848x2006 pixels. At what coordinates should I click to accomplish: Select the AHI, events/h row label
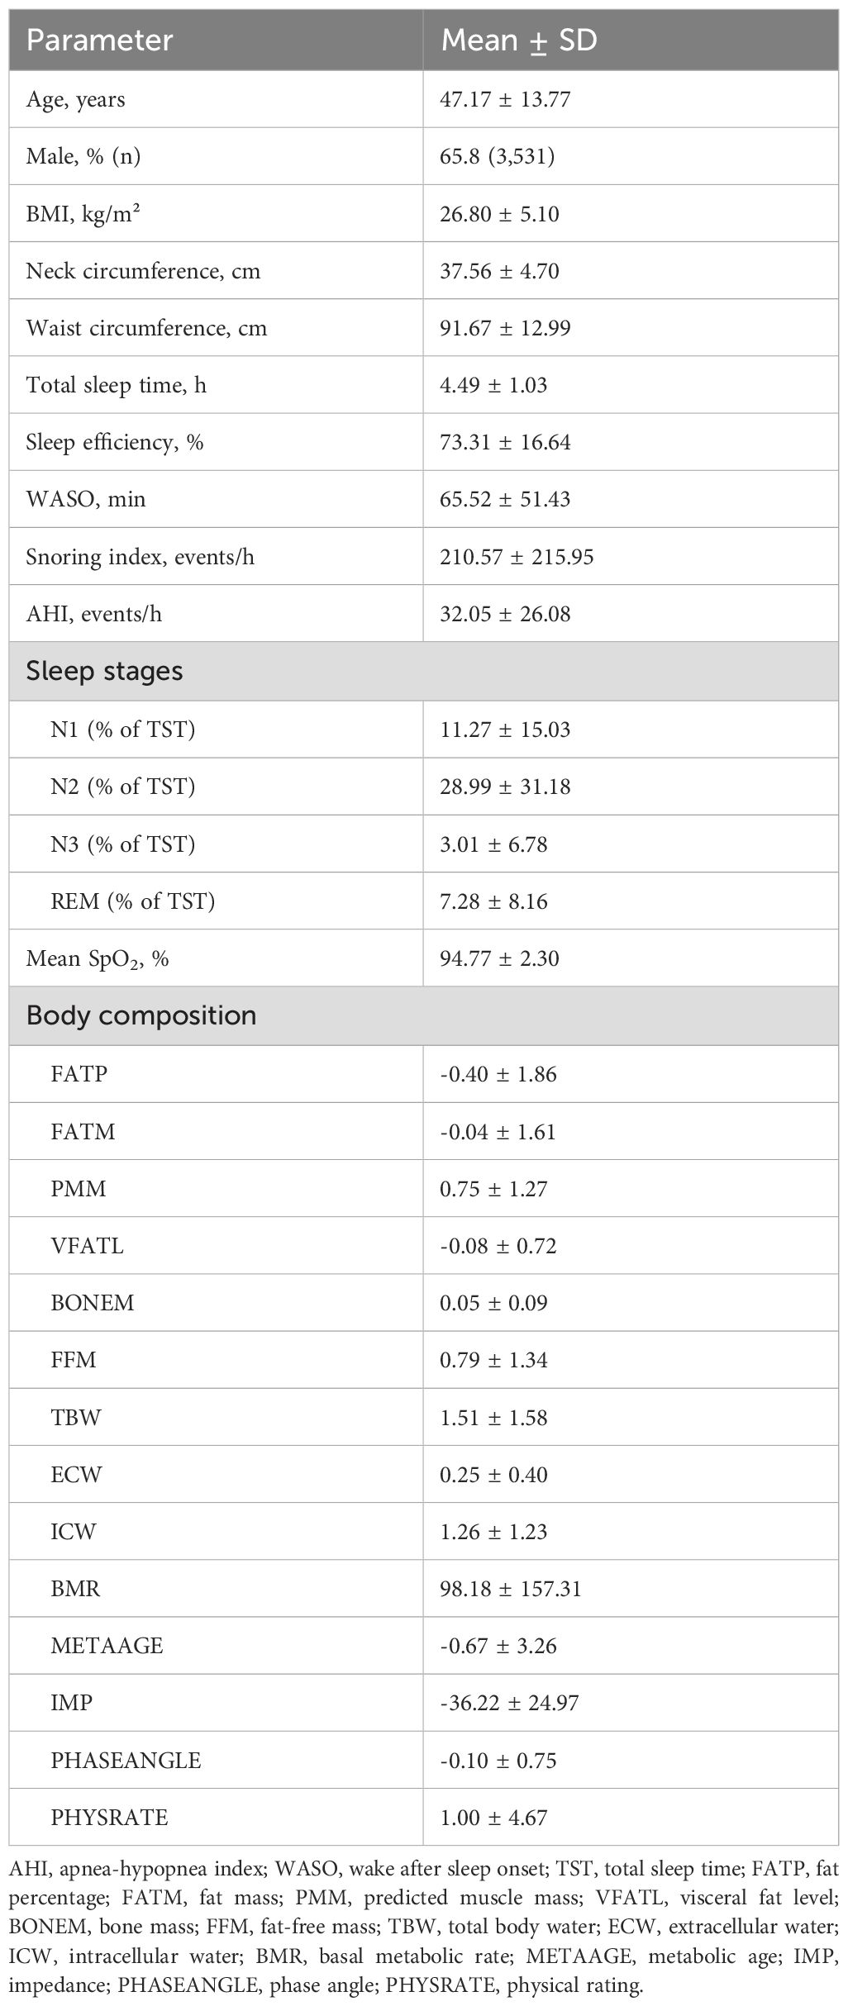93,614
